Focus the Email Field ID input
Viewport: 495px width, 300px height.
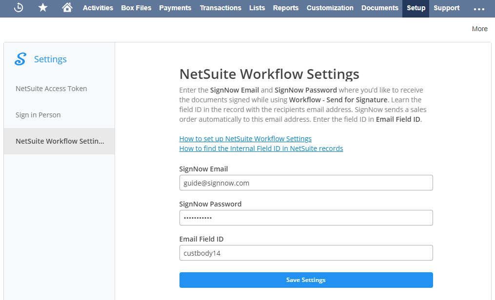click(x=306, y=253)
